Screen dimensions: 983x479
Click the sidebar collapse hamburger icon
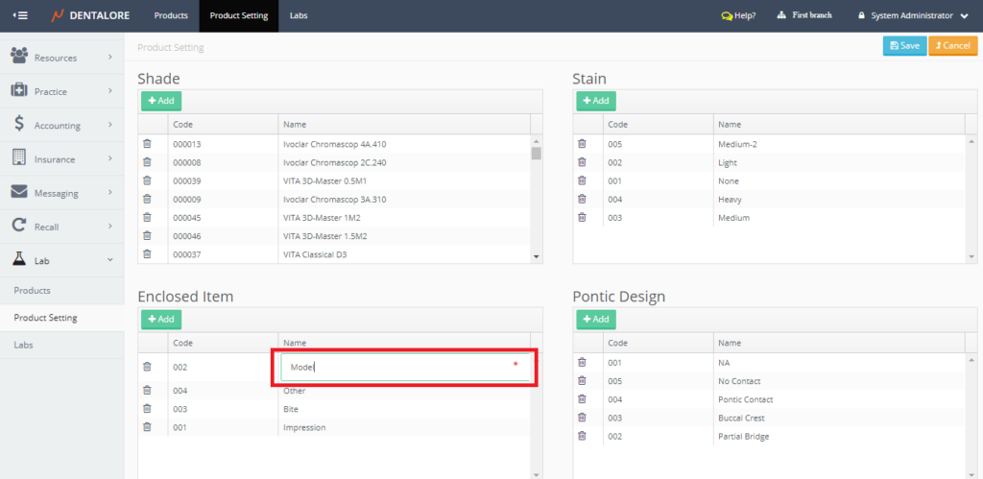pos(20,15)
